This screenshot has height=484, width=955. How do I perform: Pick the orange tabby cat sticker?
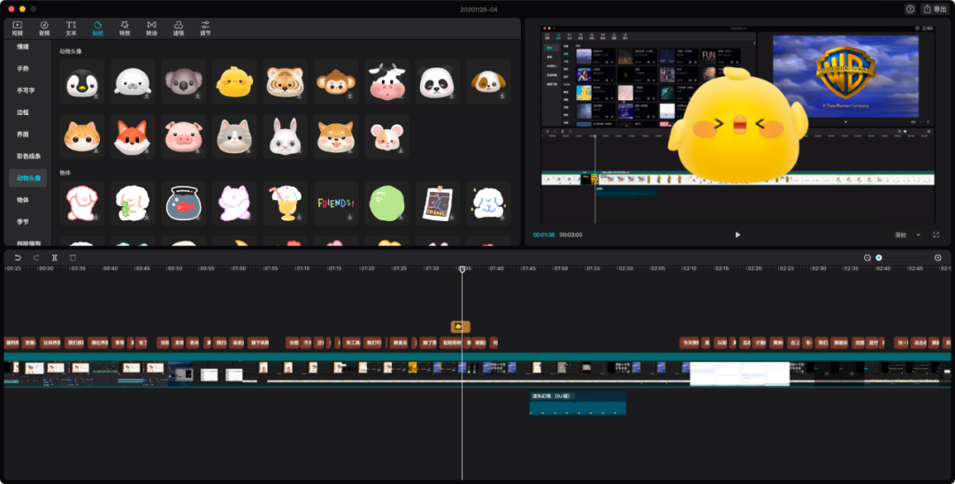point(82,136)
